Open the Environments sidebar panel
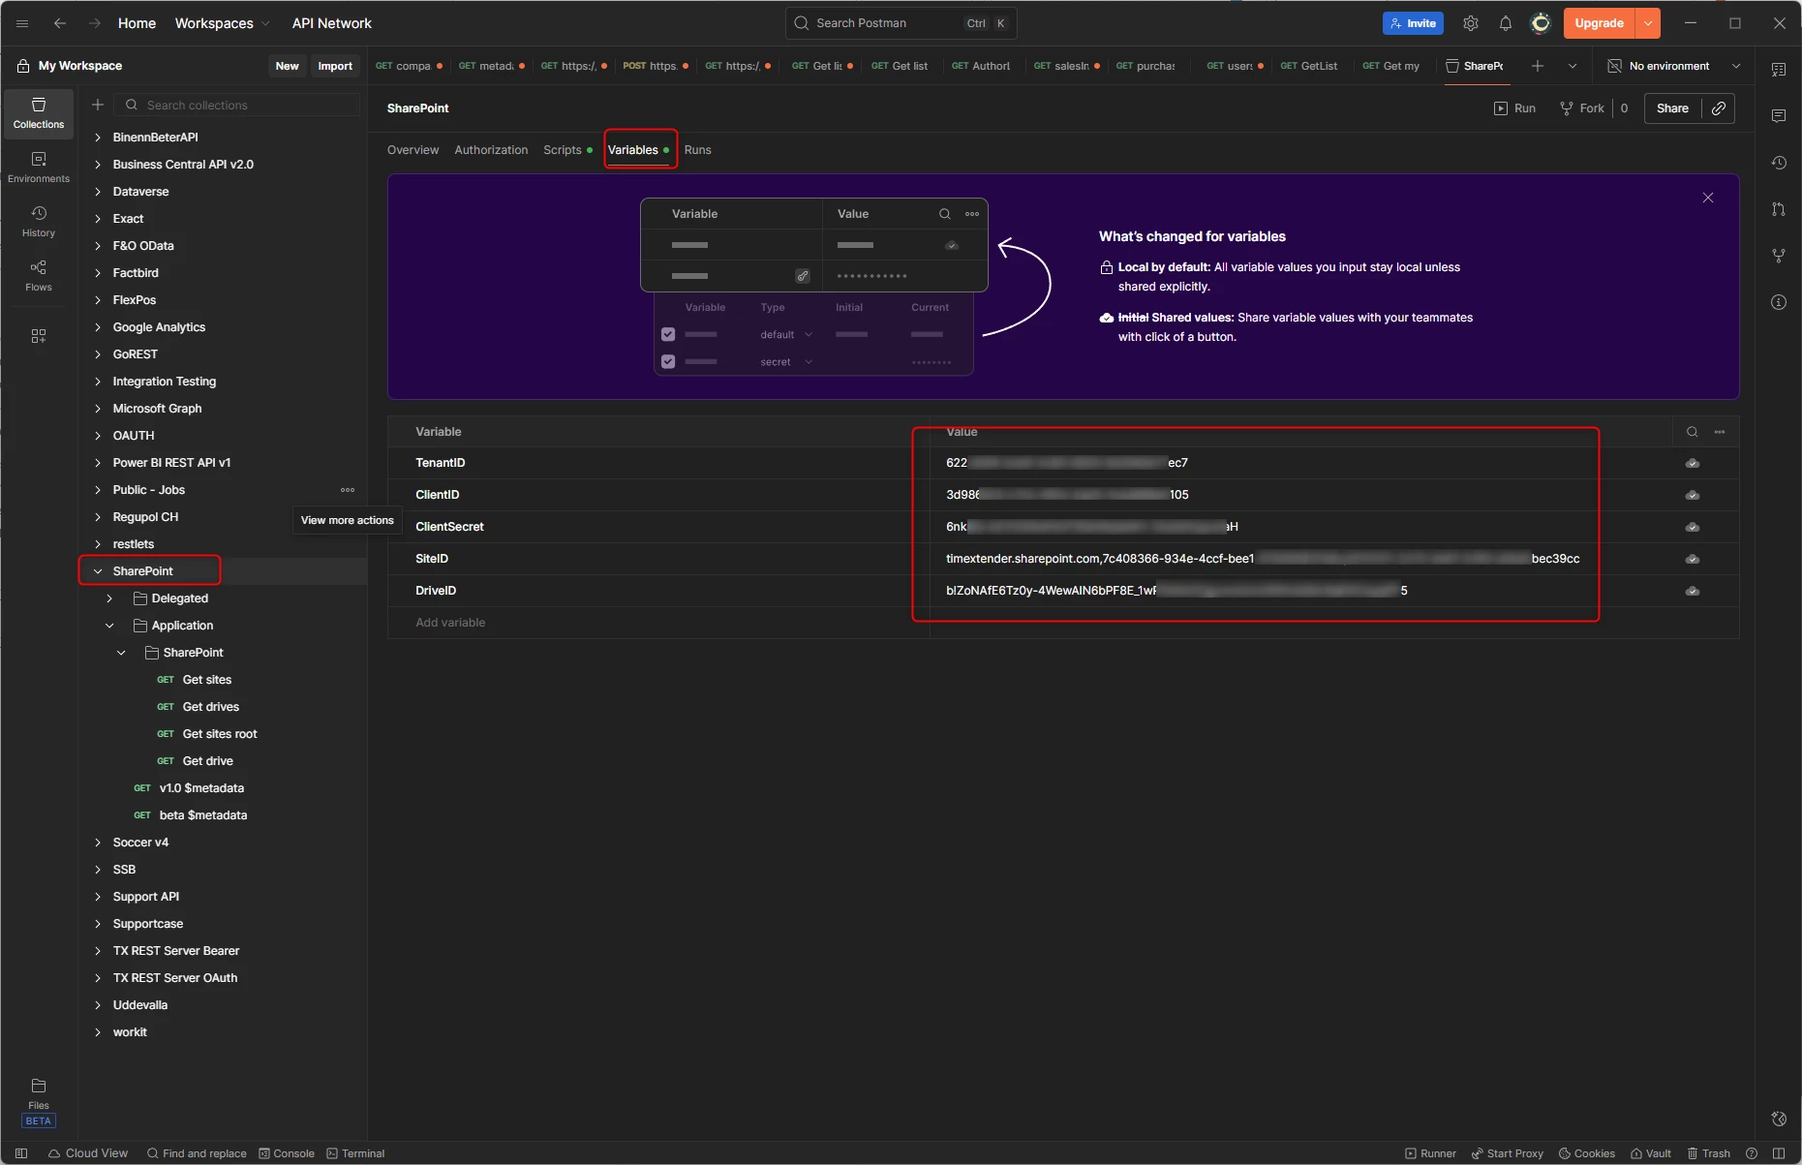The width and height of the screenshot is (1802, 1165). coord(39,167)
